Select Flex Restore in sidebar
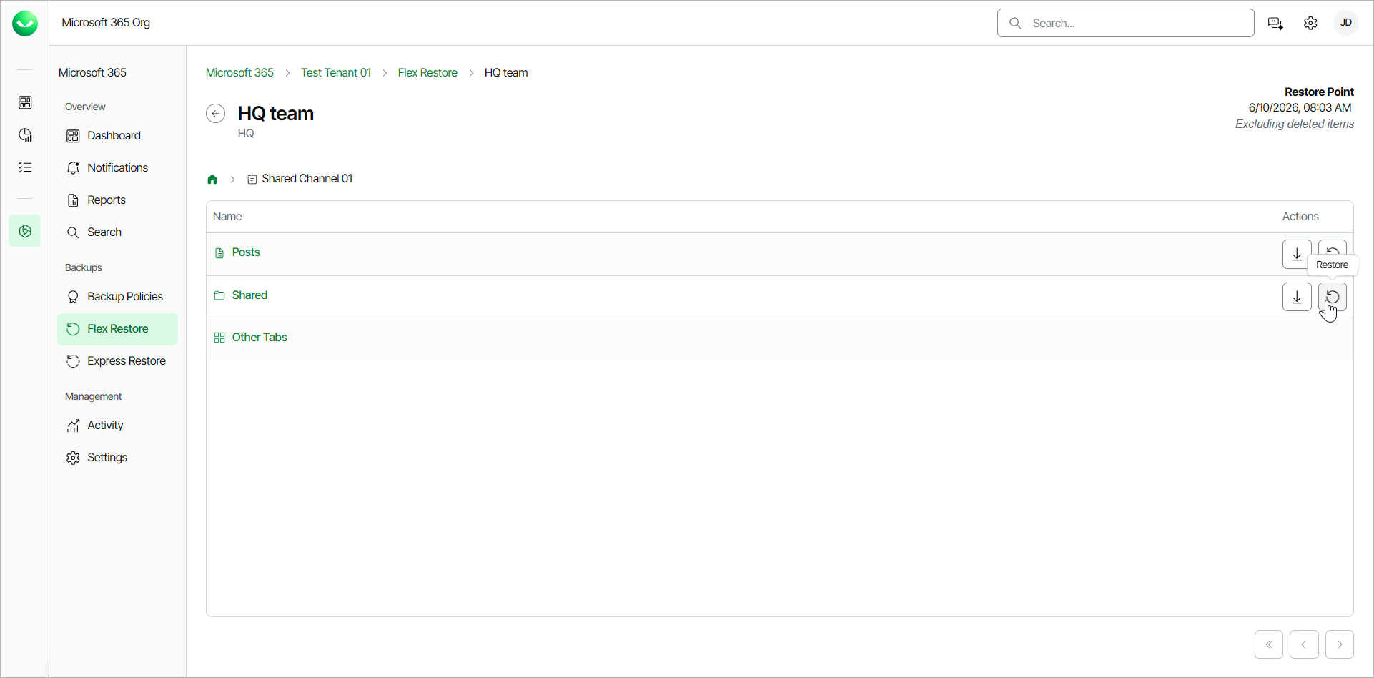 pyautogui.click(x=117, y=329)
